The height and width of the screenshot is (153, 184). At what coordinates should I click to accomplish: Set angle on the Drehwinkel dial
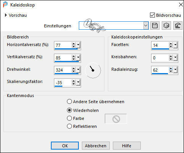93,70
